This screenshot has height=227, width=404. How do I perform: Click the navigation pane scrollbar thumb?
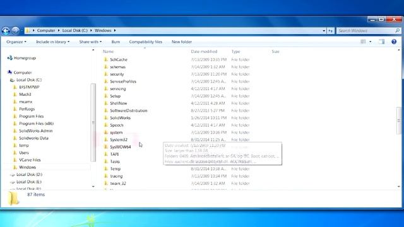(x=93, y=122)
